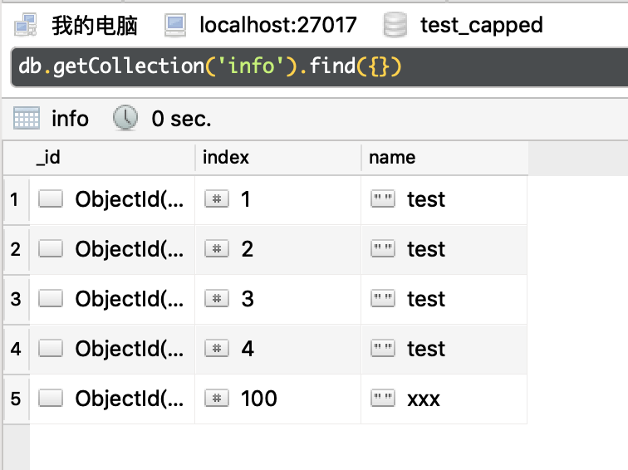Select the name value test in row 3
628x470 pixels.
444,299
